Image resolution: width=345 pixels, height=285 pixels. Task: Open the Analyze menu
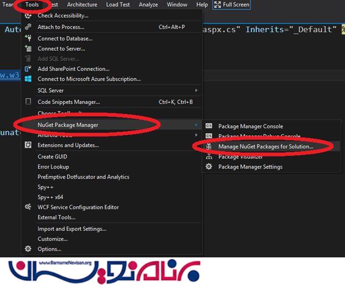pyautogui.click(x=148, y=4)
